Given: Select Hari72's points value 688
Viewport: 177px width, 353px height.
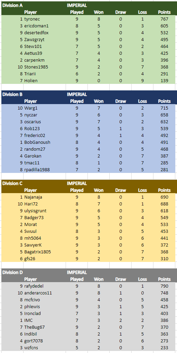Looking at the screenshot, I should point(164,204).
